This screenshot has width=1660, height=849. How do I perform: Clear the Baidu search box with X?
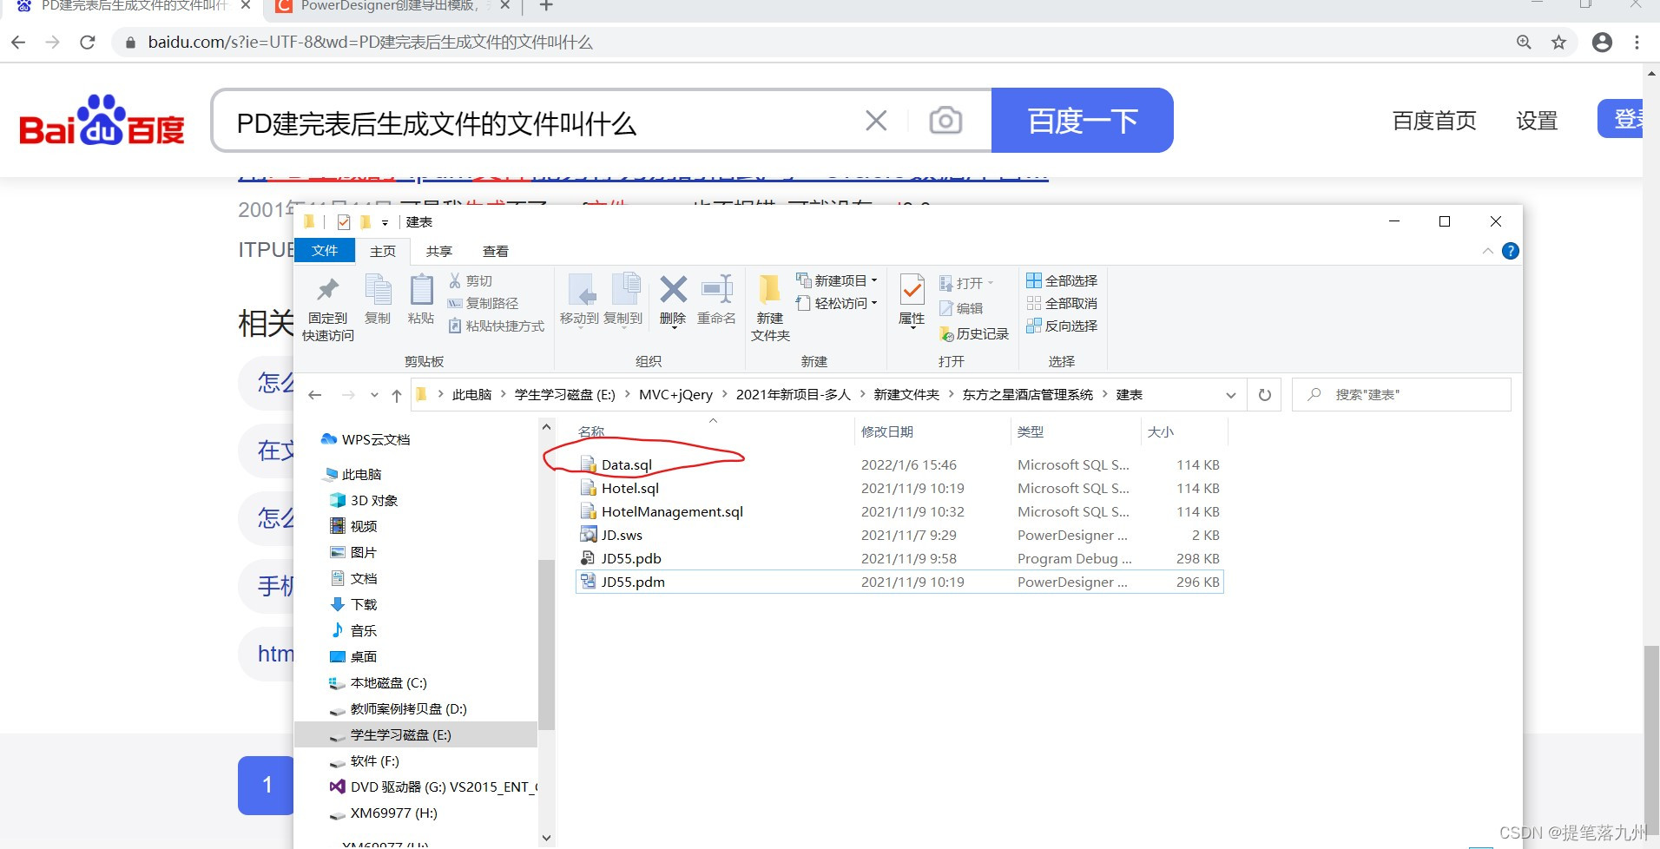click(876, 120)
